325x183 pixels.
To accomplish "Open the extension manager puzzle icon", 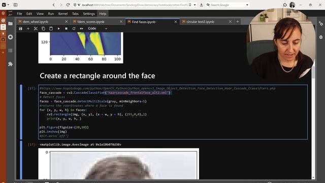I will click(x=10, y=64).
